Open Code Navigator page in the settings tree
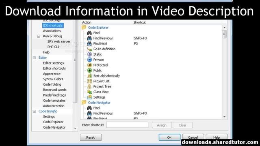Screen dimensions: 260x146 (x=54, y=127)
